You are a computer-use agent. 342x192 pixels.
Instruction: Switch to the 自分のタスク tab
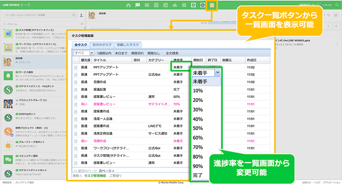102,44
